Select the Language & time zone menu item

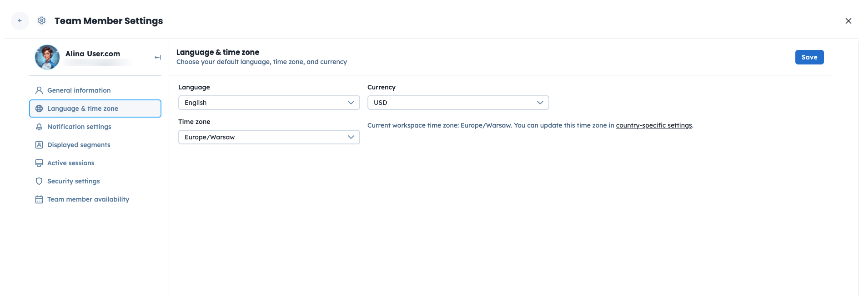pos(83,109)
